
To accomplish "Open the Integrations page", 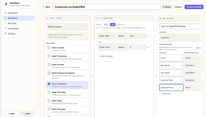I will point(19,28).
